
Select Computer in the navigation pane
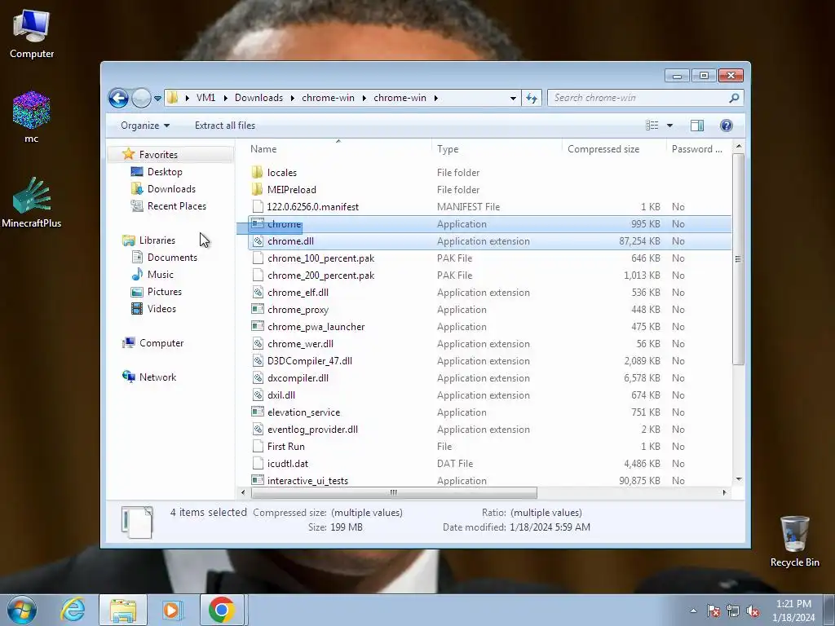pos(161,343)
